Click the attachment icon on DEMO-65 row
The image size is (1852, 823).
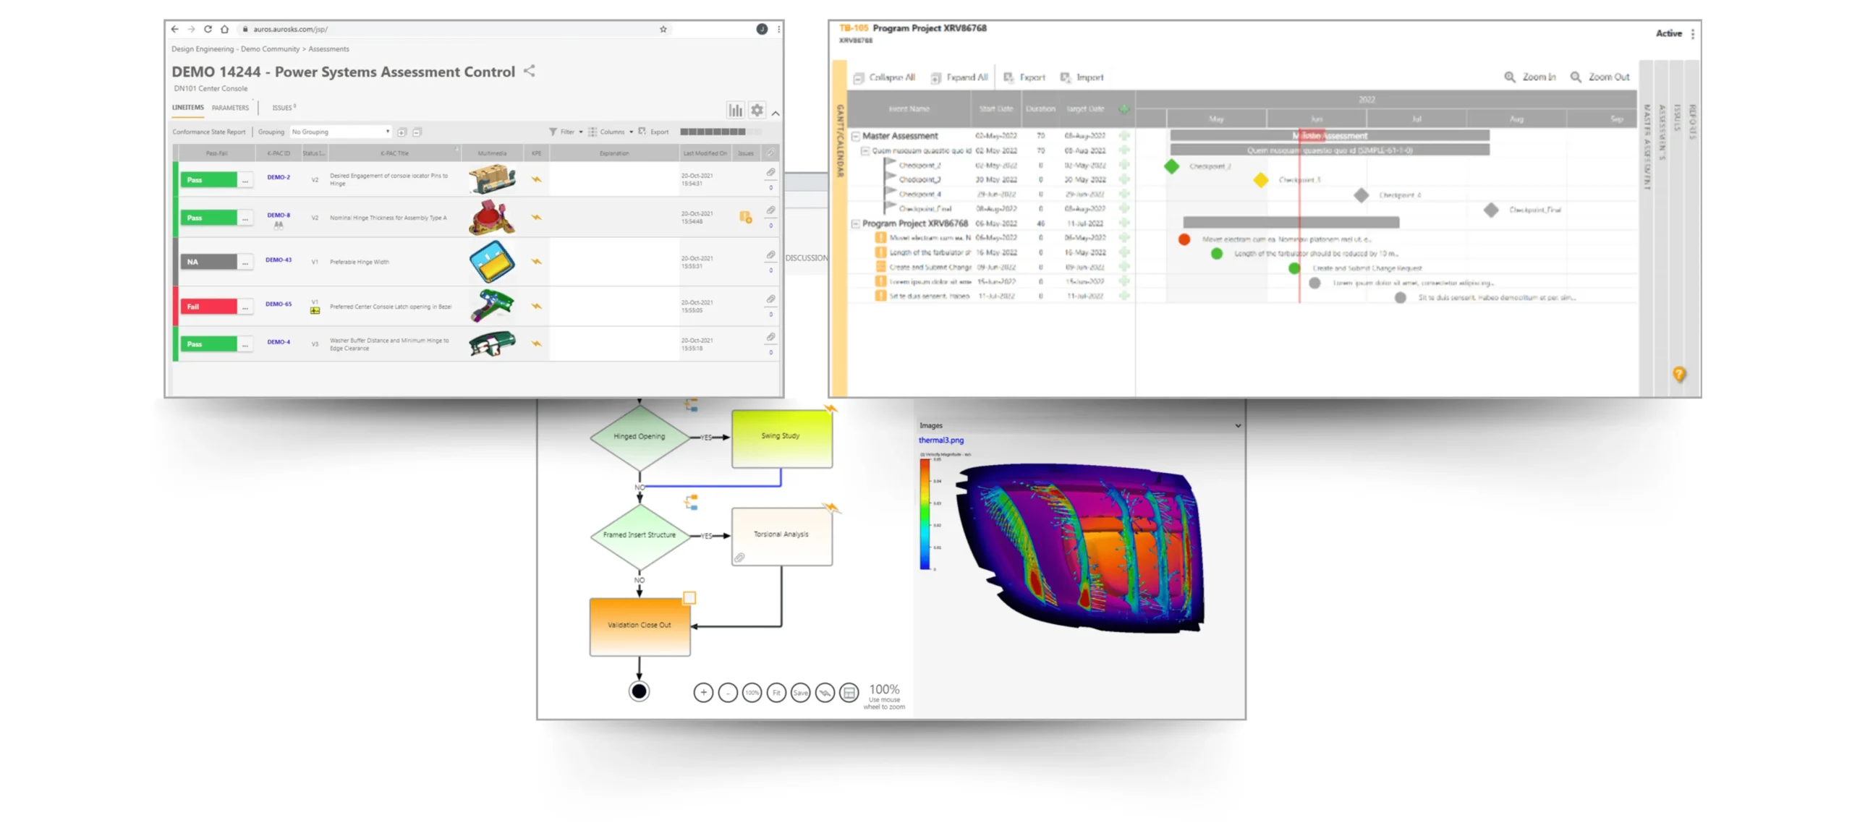770,299
